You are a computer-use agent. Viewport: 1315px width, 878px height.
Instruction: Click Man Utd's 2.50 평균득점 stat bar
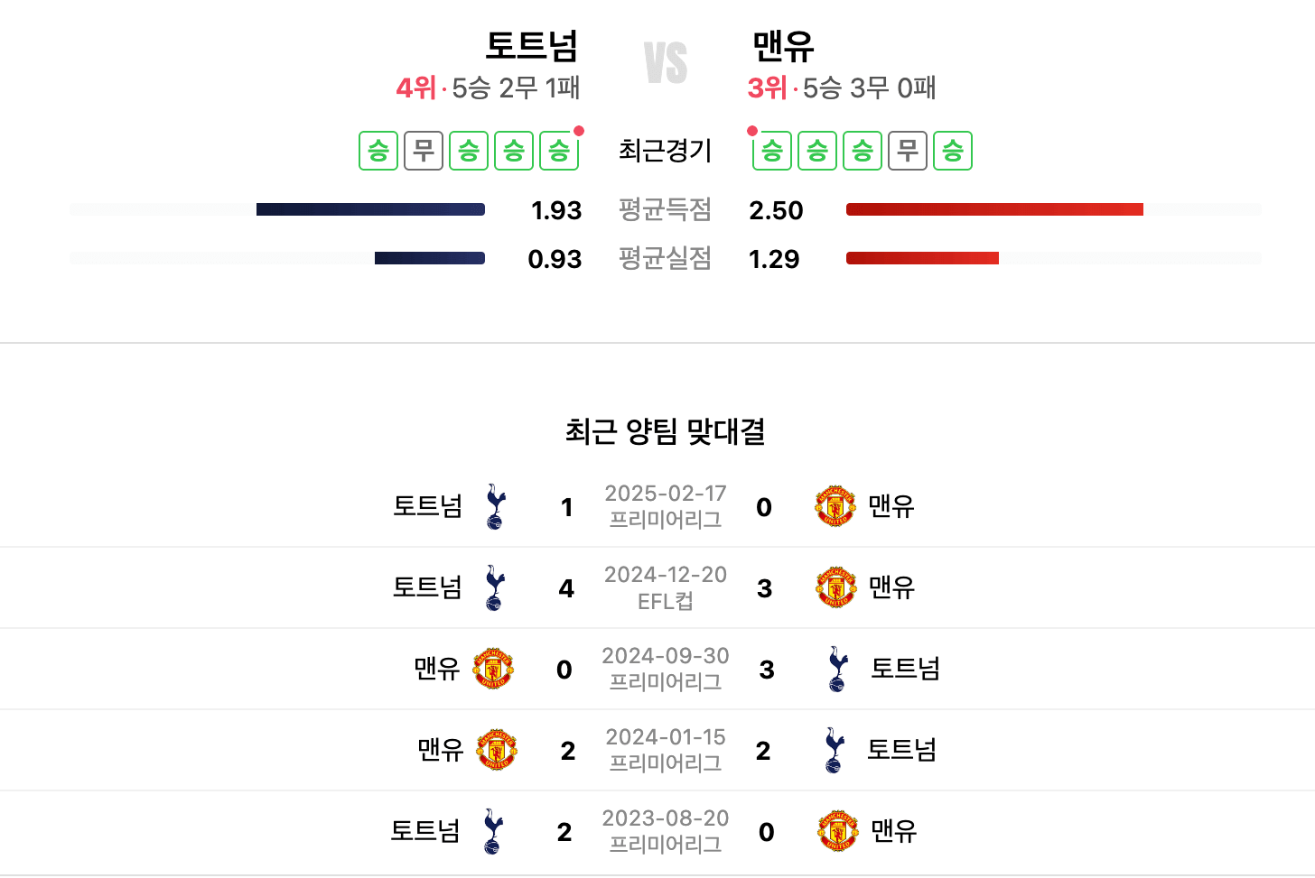tap(993, 208)
